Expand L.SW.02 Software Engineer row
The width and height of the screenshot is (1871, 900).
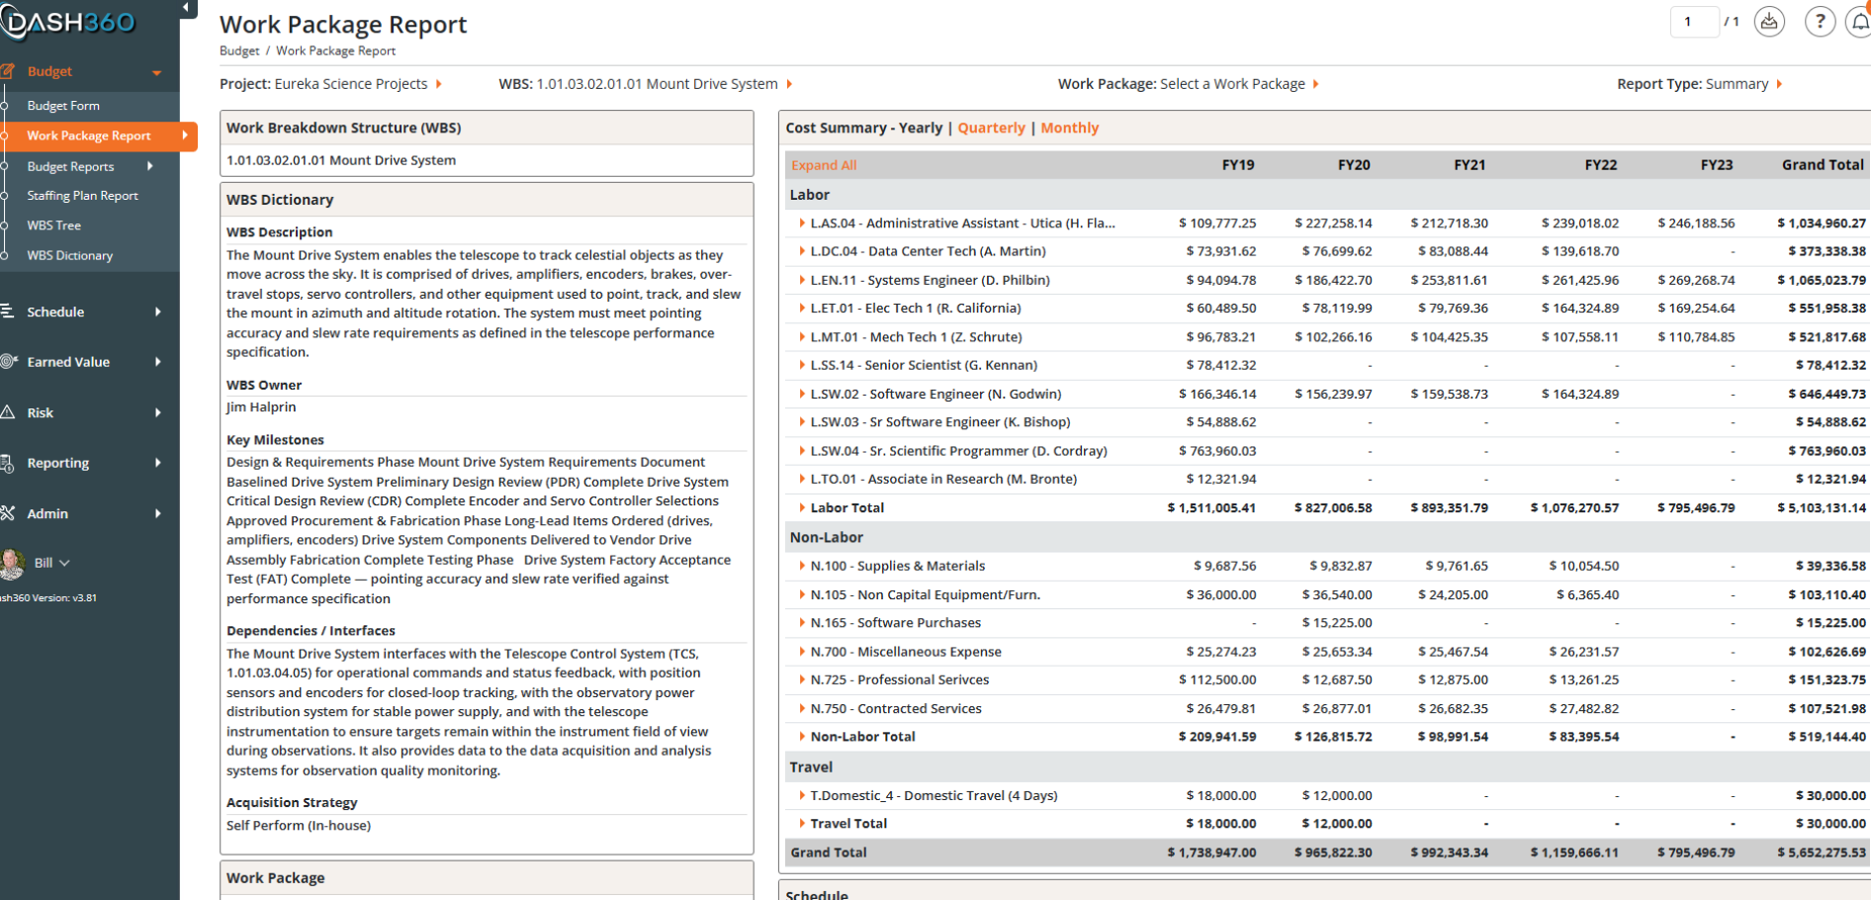click(x=802, y=394)
